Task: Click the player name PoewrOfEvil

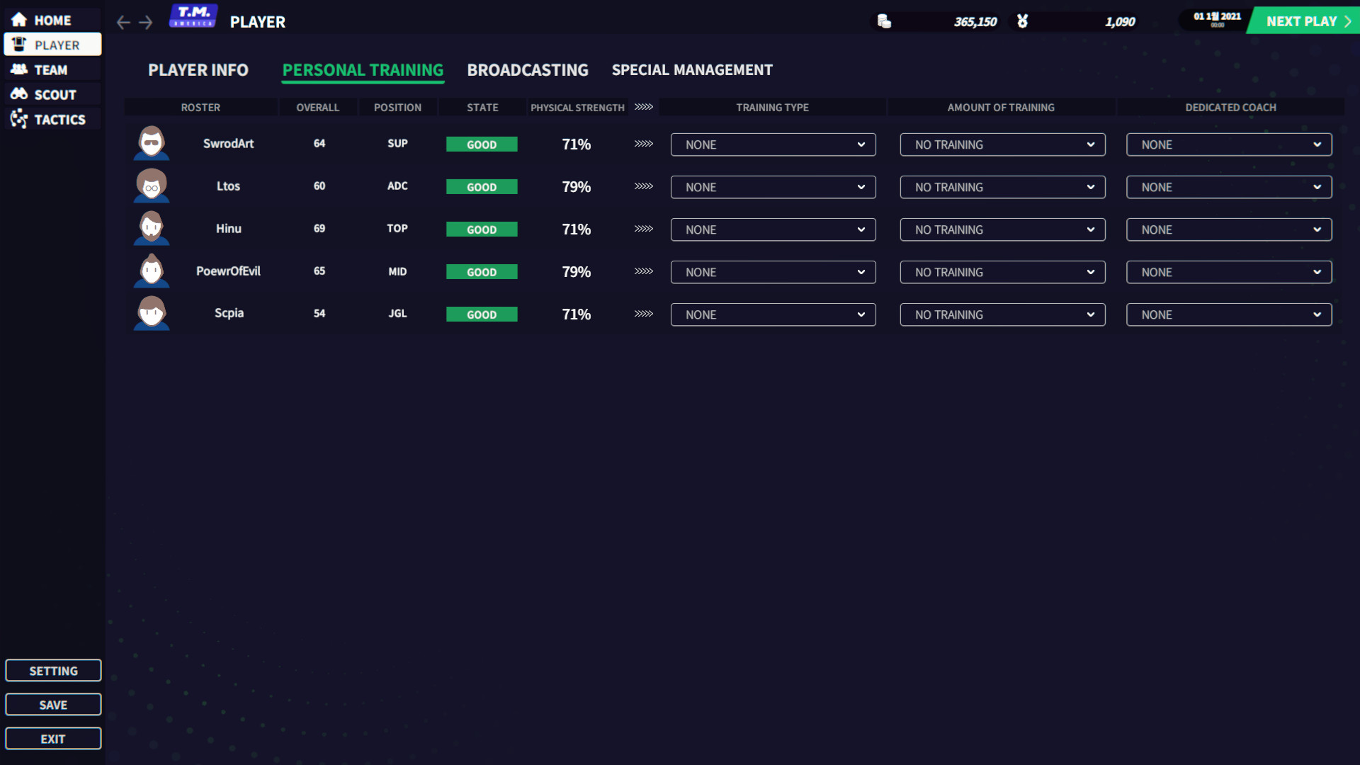Action: pos(228,271)
